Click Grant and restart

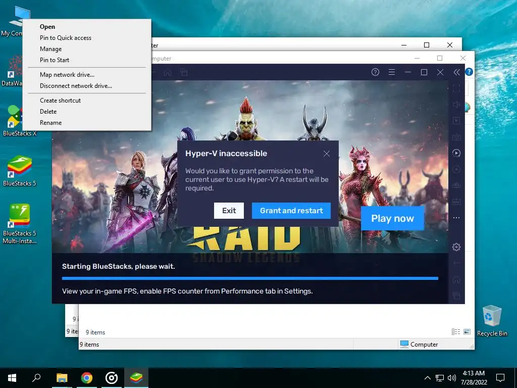point(291,211)
